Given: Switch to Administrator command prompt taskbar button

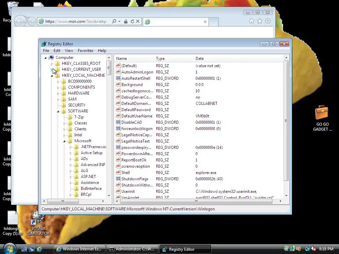Looking at the screenshot, I should (x=132, y=249).
